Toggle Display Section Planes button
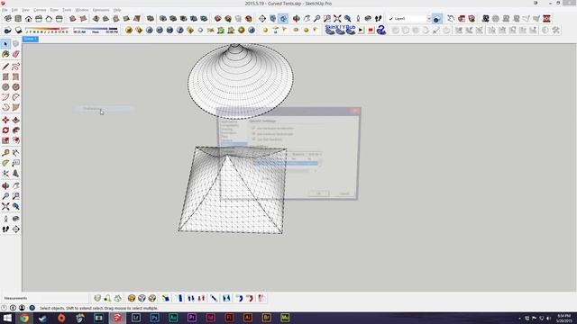577x324 pixels. pyautogui.click(x=272, y=18)
